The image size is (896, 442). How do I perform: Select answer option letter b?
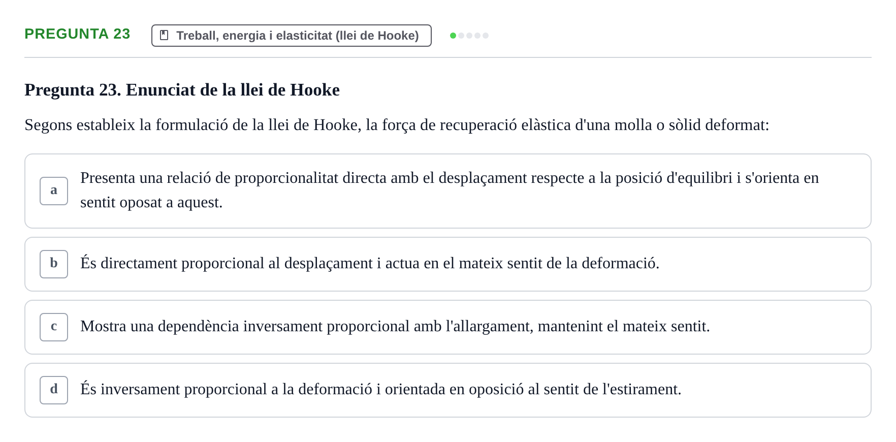click(x=54, y=264)
